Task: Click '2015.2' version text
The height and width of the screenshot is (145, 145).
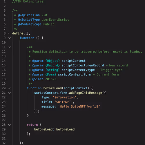Action: (x=51, y=79)
